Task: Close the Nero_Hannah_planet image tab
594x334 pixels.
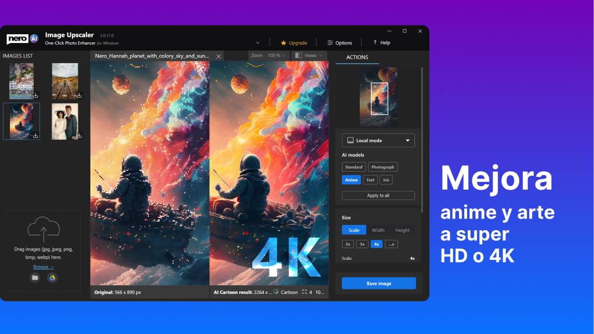Action: pos(218,56)
